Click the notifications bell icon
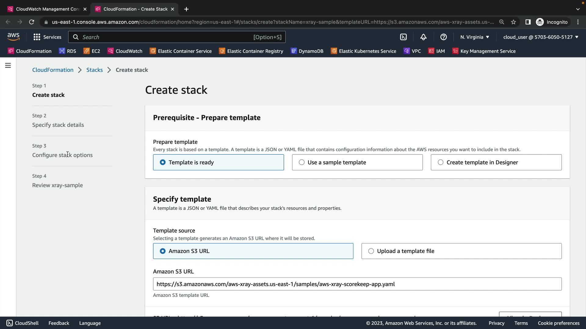Screen dimensions: 586x329 coord(423,37)
